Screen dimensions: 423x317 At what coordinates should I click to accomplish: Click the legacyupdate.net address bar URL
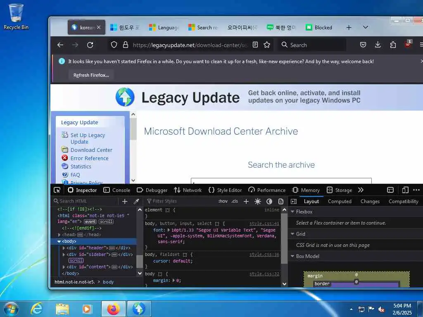click(190, 45)
